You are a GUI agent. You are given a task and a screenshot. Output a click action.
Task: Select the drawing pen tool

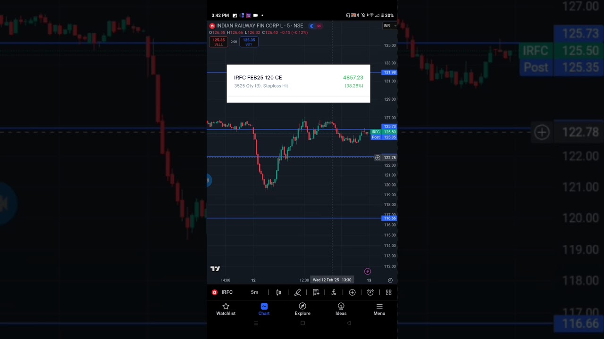coord(298,292)
